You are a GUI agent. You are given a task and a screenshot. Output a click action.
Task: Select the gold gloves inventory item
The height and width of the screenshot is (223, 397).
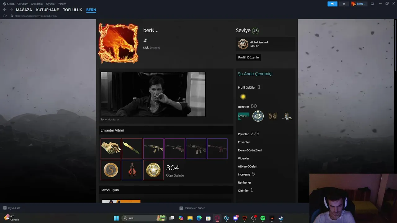(111, 149)
